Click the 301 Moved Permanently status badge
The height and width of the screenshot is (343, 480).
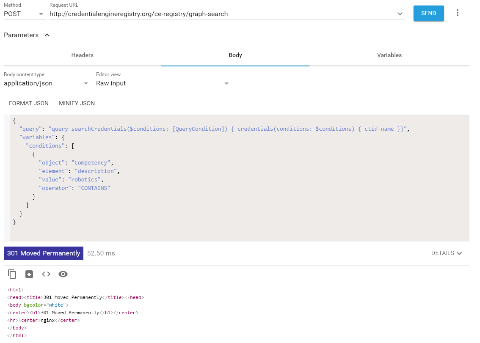point(44,253)
